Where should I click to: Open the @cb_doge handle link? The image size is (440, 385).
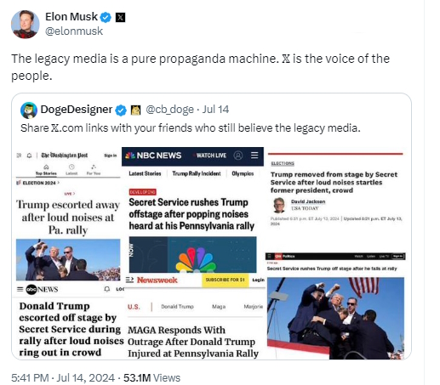coord(169,110)
